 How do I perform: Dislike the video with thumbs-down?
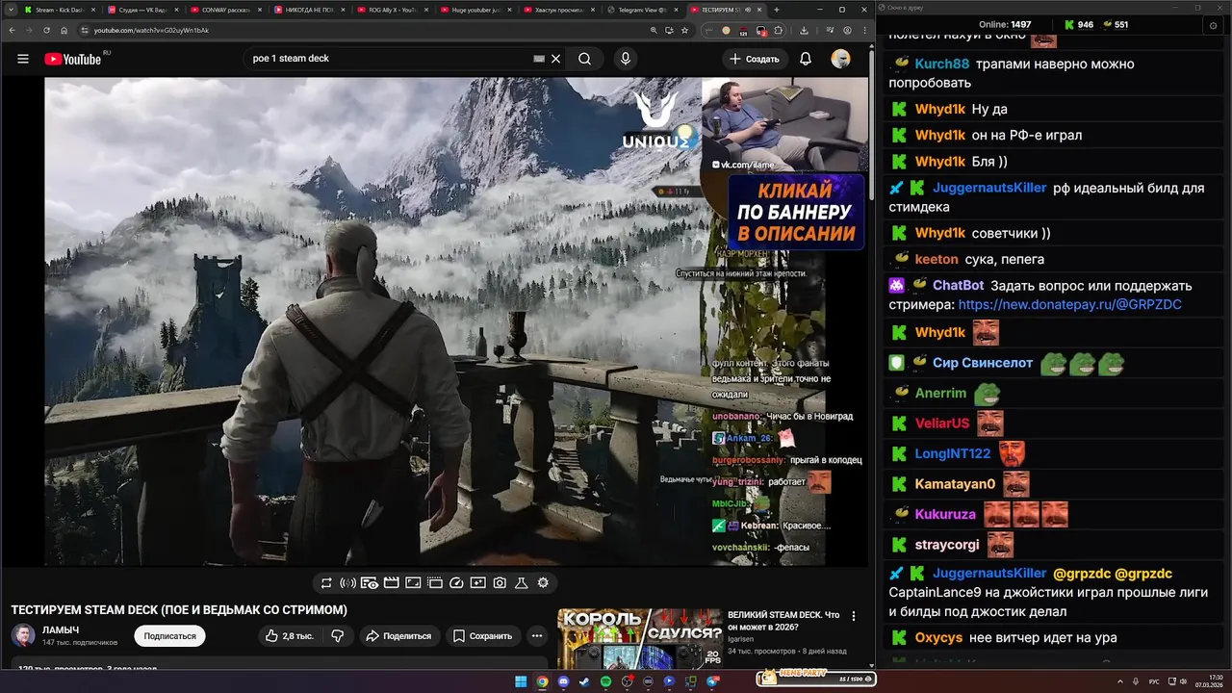click(x=338, y=636)
